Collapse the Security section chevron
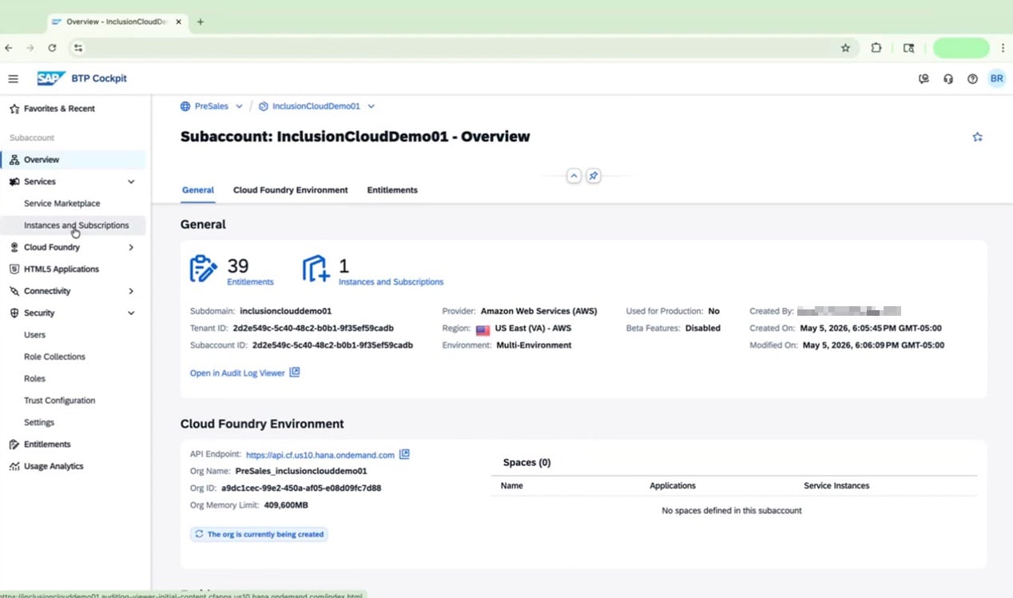The height and width of the screenshot is (598, 1013). 132,313
